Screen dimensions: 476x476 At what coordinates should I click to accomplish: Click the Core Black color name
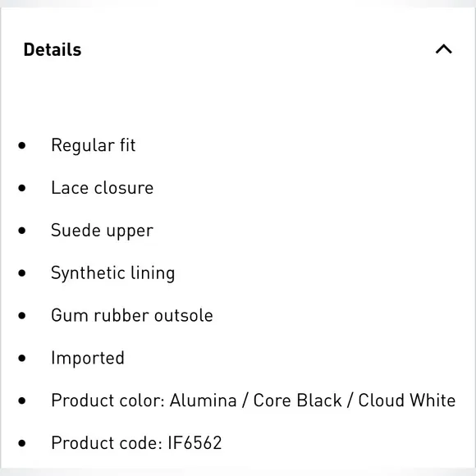click(x=297, y=400)
